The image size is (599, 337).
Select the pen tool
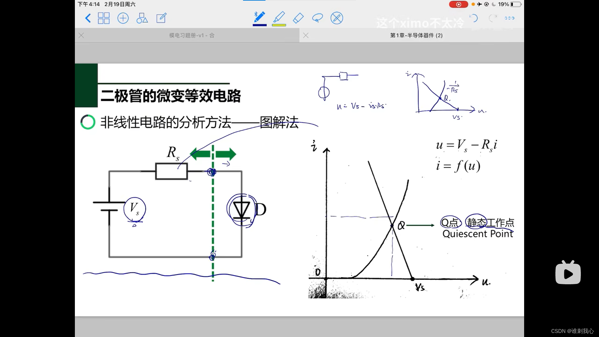(260, 17)
